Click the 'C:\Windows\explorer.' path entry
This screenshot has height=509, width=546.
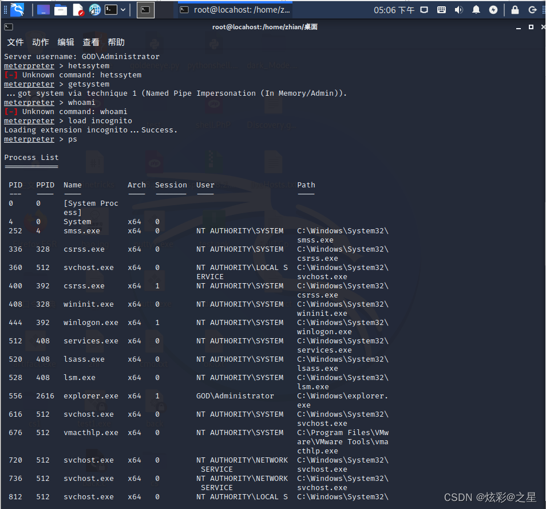343,396
